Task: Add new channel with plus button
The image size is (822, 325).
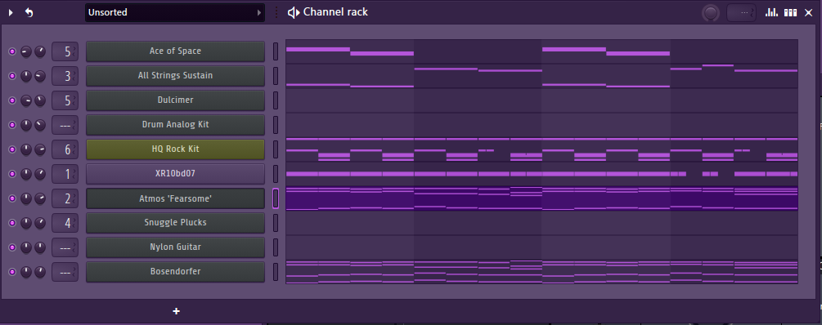Action: [x=176, y=311]
